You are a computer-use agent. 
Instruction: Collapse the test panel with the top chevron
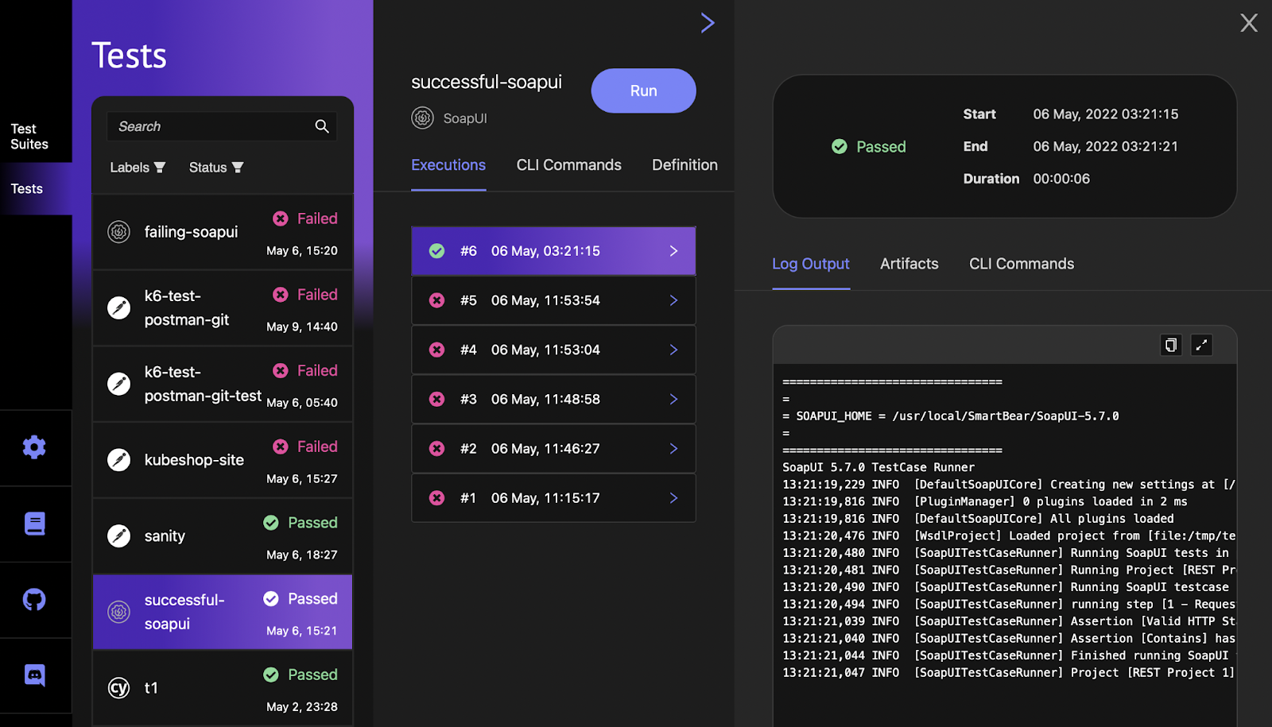(x=708, y=23)
